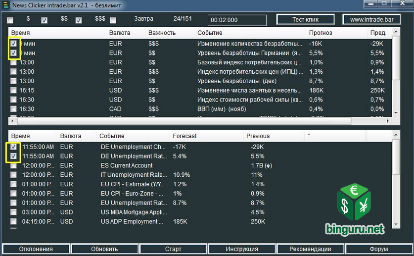Tick the Завтра (tomorrow) checkbox

click(x=113, y=20)
